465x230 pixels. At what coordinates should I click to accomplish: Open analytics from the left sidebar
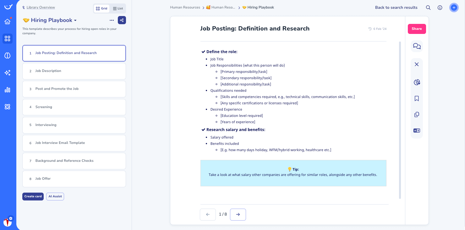coord(8,90)
